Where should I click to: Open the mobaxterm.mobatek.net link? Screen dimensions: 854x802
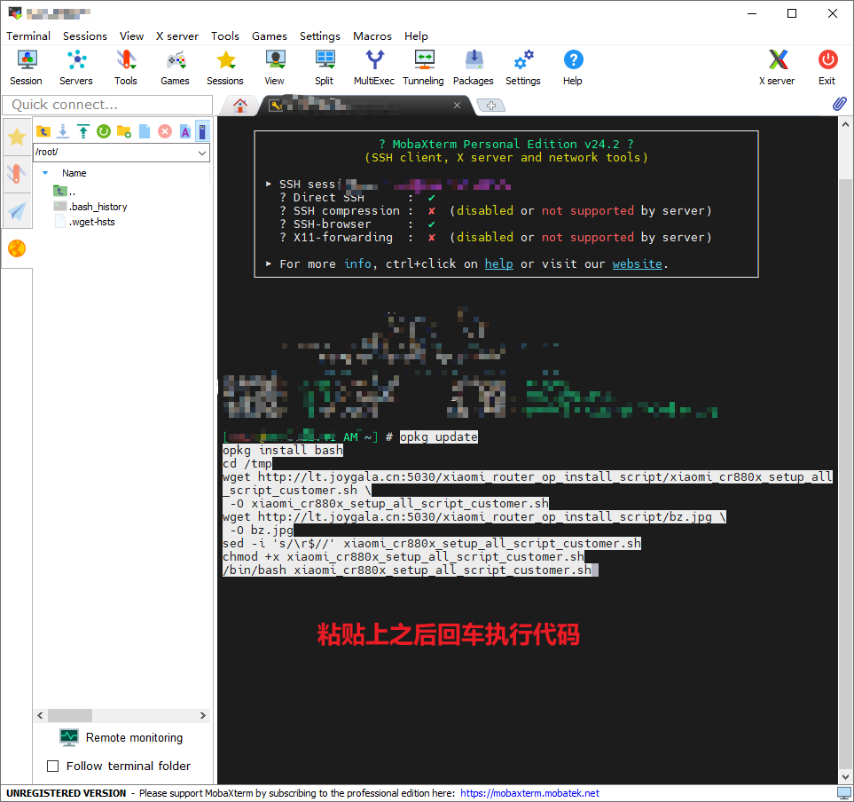click(x=529, y=793)
